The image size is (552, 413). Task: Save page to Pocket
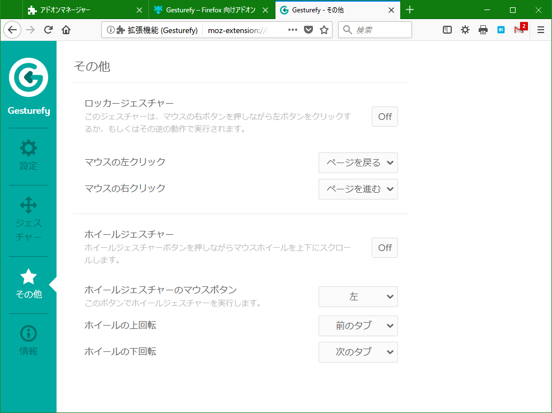point(308,30)
